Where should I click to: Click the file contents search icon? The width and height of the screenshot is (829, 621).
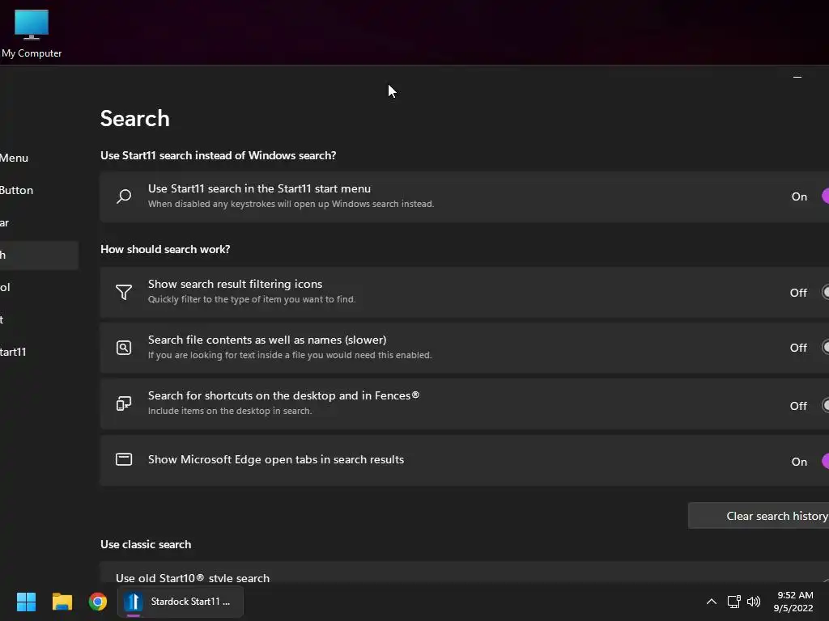[x=124, y=348]
